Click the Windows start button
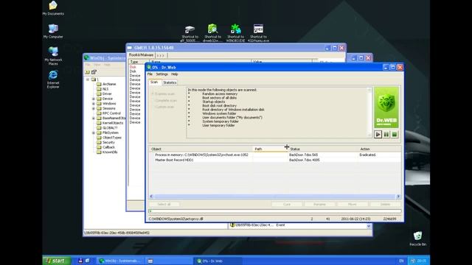Image resolution: width=472 pixels, height=265 pixels. coord(57,261)
